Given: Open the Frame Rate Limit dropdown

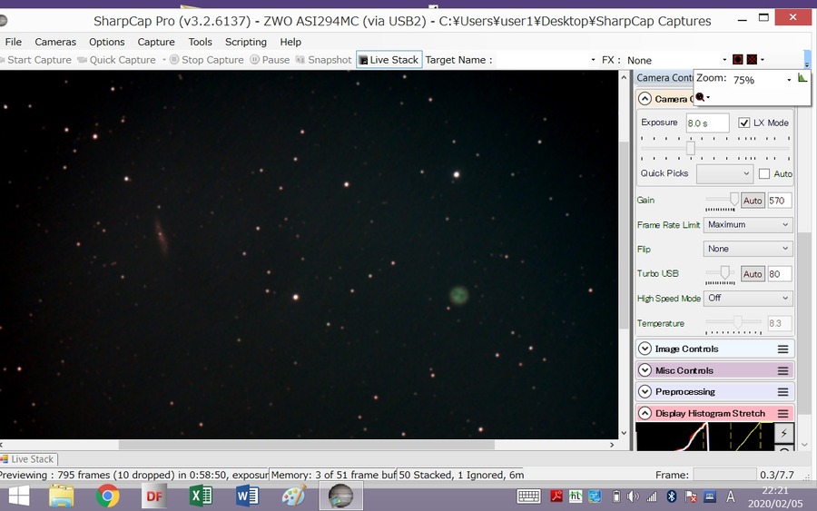Looking at the screenshot, I should click(748, 224).
